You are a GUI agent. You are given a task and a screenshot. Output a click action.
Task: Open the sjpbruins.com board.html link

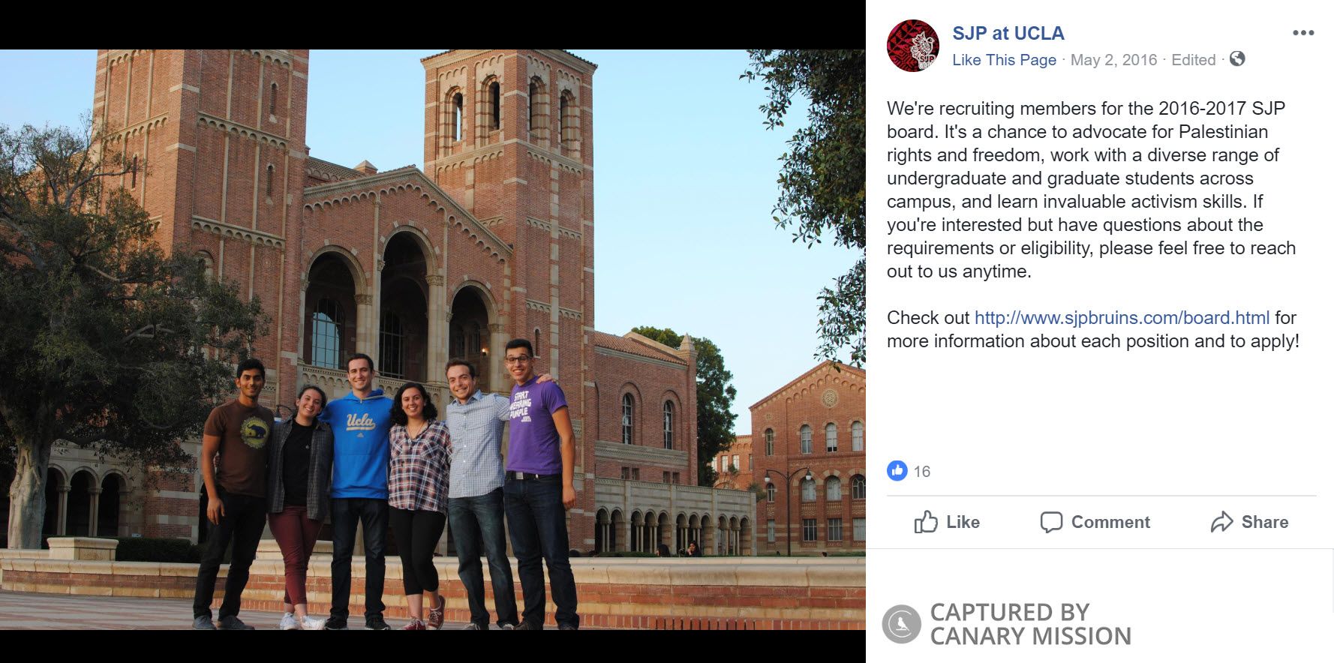tap(1122, 318)
